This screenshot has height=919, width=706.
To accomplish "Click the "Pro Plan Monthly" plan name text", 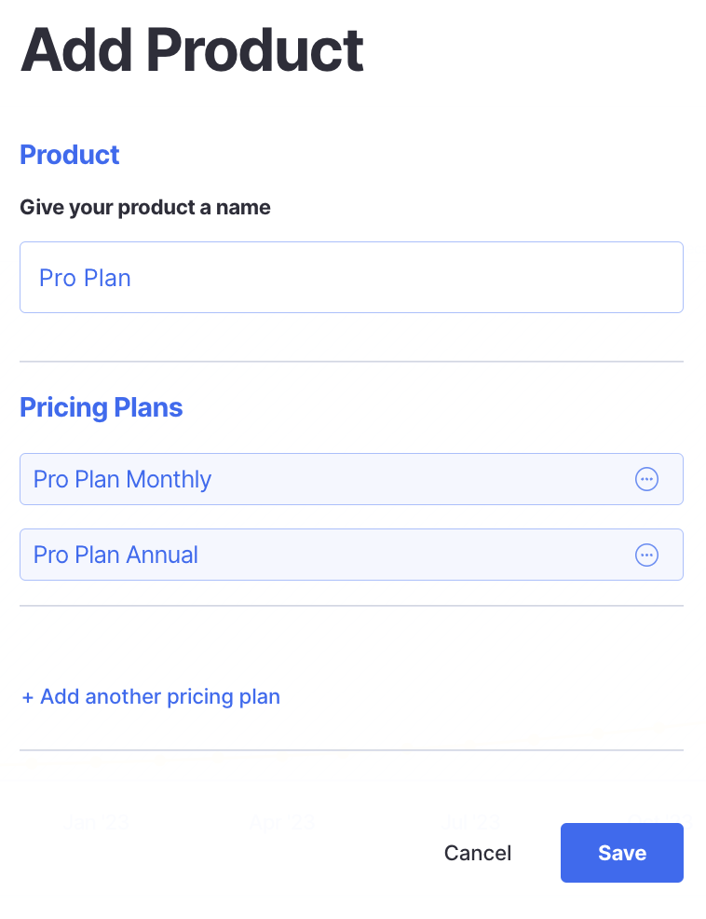I will pyautogui.click(x=122, y=479).
